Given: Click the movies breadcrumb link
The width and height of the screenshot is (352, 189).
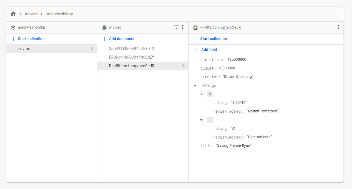Looking at the screenshot, I should (x=31, y=14).
